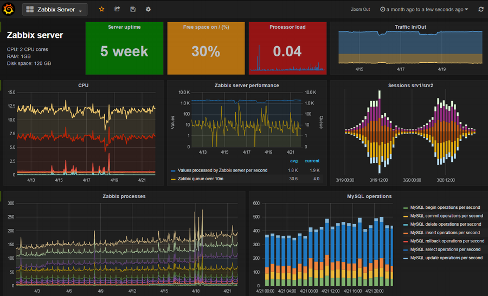Viewport: 488px width, 296px height.
Task: Toggle MySQL delete operations per second series
Action: pos(445,224)
